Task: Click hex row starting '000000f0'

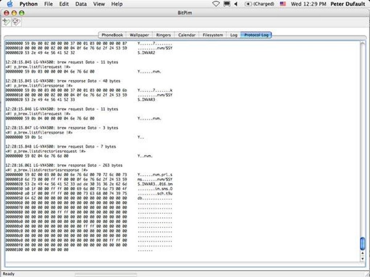Action: click(66, 245)
